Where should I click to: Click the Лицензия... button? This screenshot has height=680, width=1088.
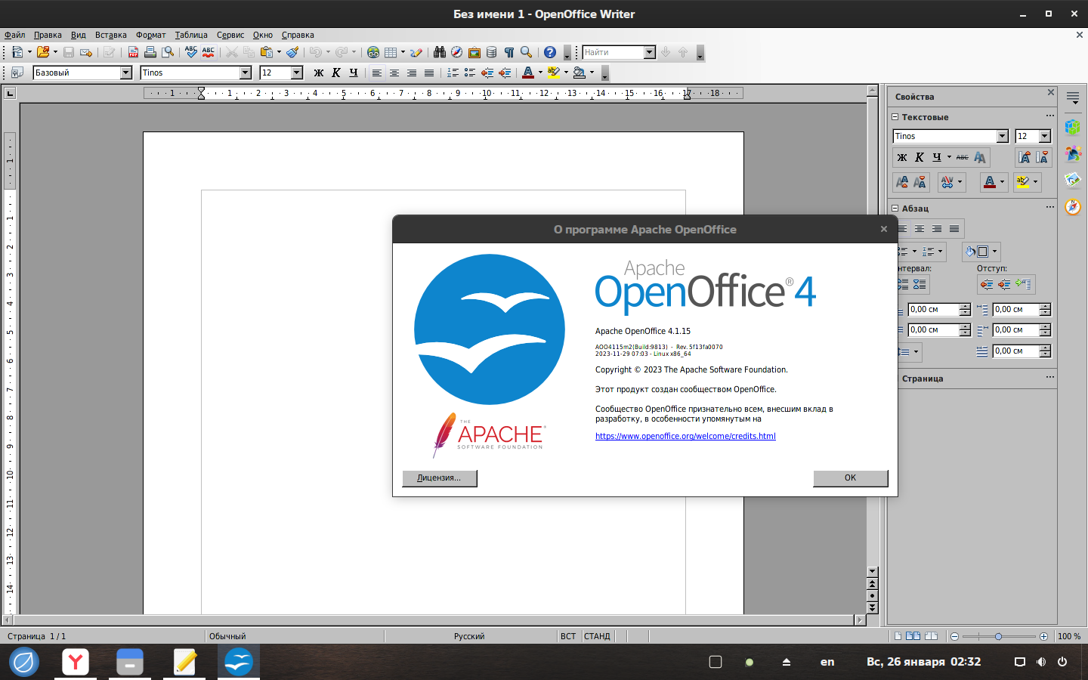click(x=440, y=478)
